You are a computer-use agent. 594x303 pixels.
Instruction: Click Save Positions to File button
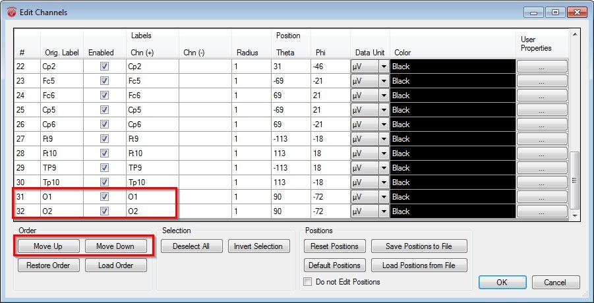[x=419, y=246]
